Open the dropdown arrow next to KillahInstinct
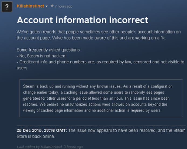This screenshot has height=149, width=187. coord(46,6)
